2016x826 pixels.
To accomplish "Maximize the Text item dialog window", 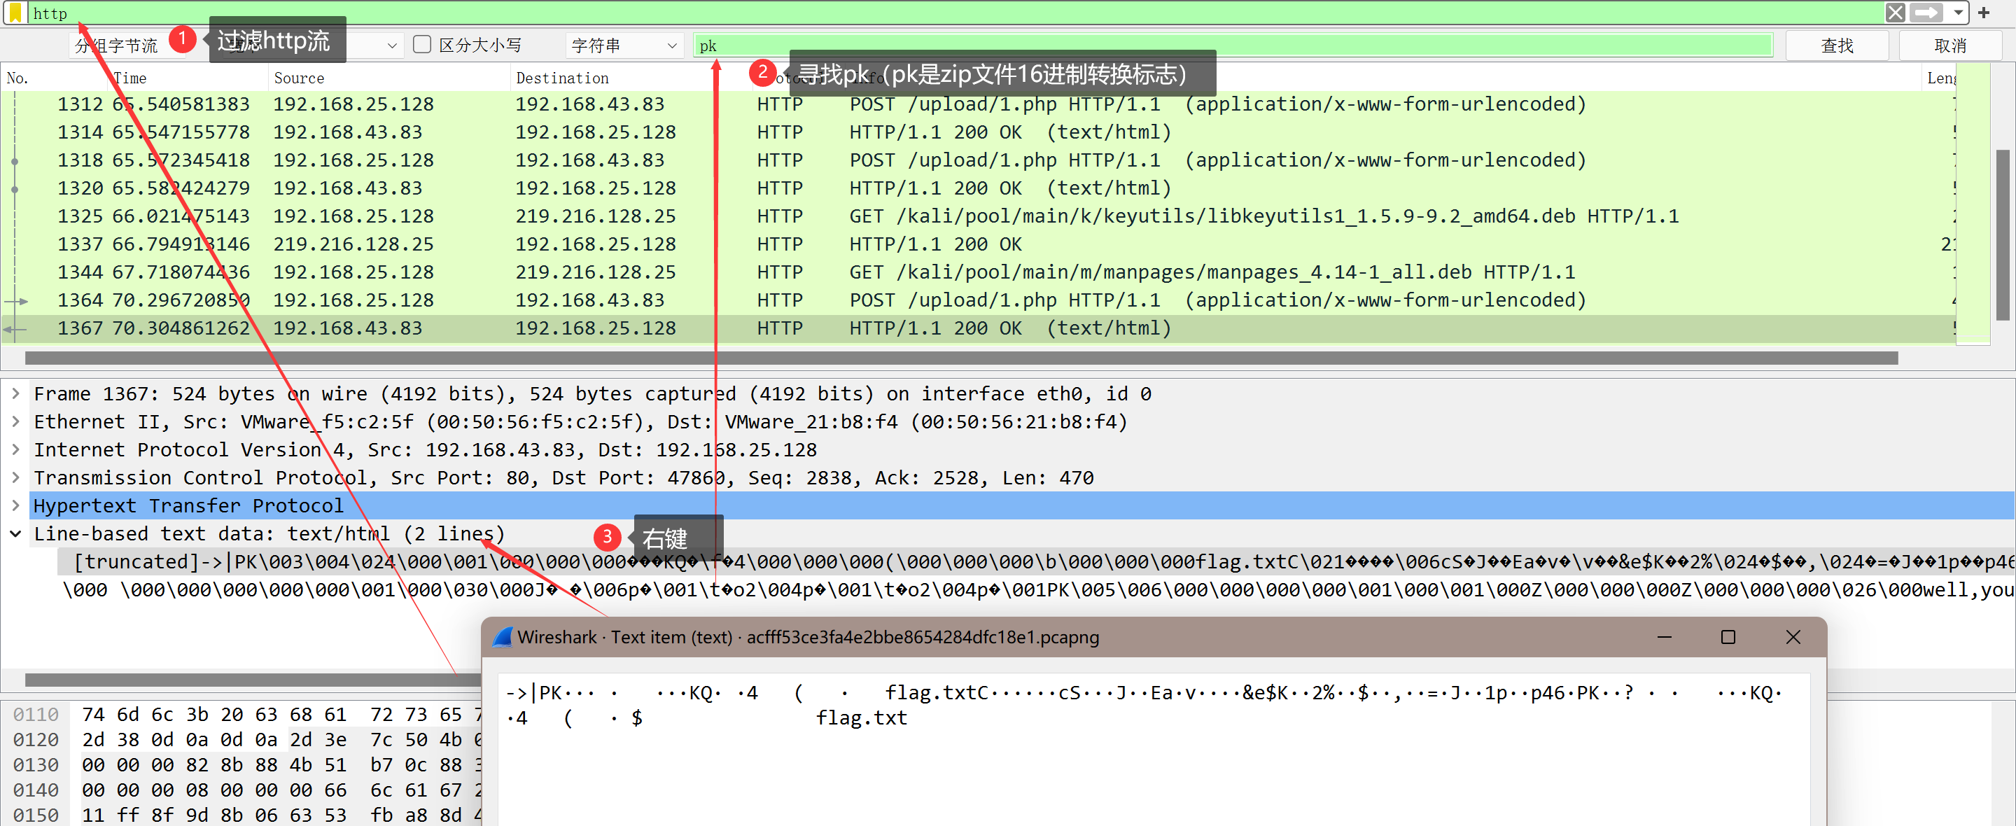I will coord(1728,636).
